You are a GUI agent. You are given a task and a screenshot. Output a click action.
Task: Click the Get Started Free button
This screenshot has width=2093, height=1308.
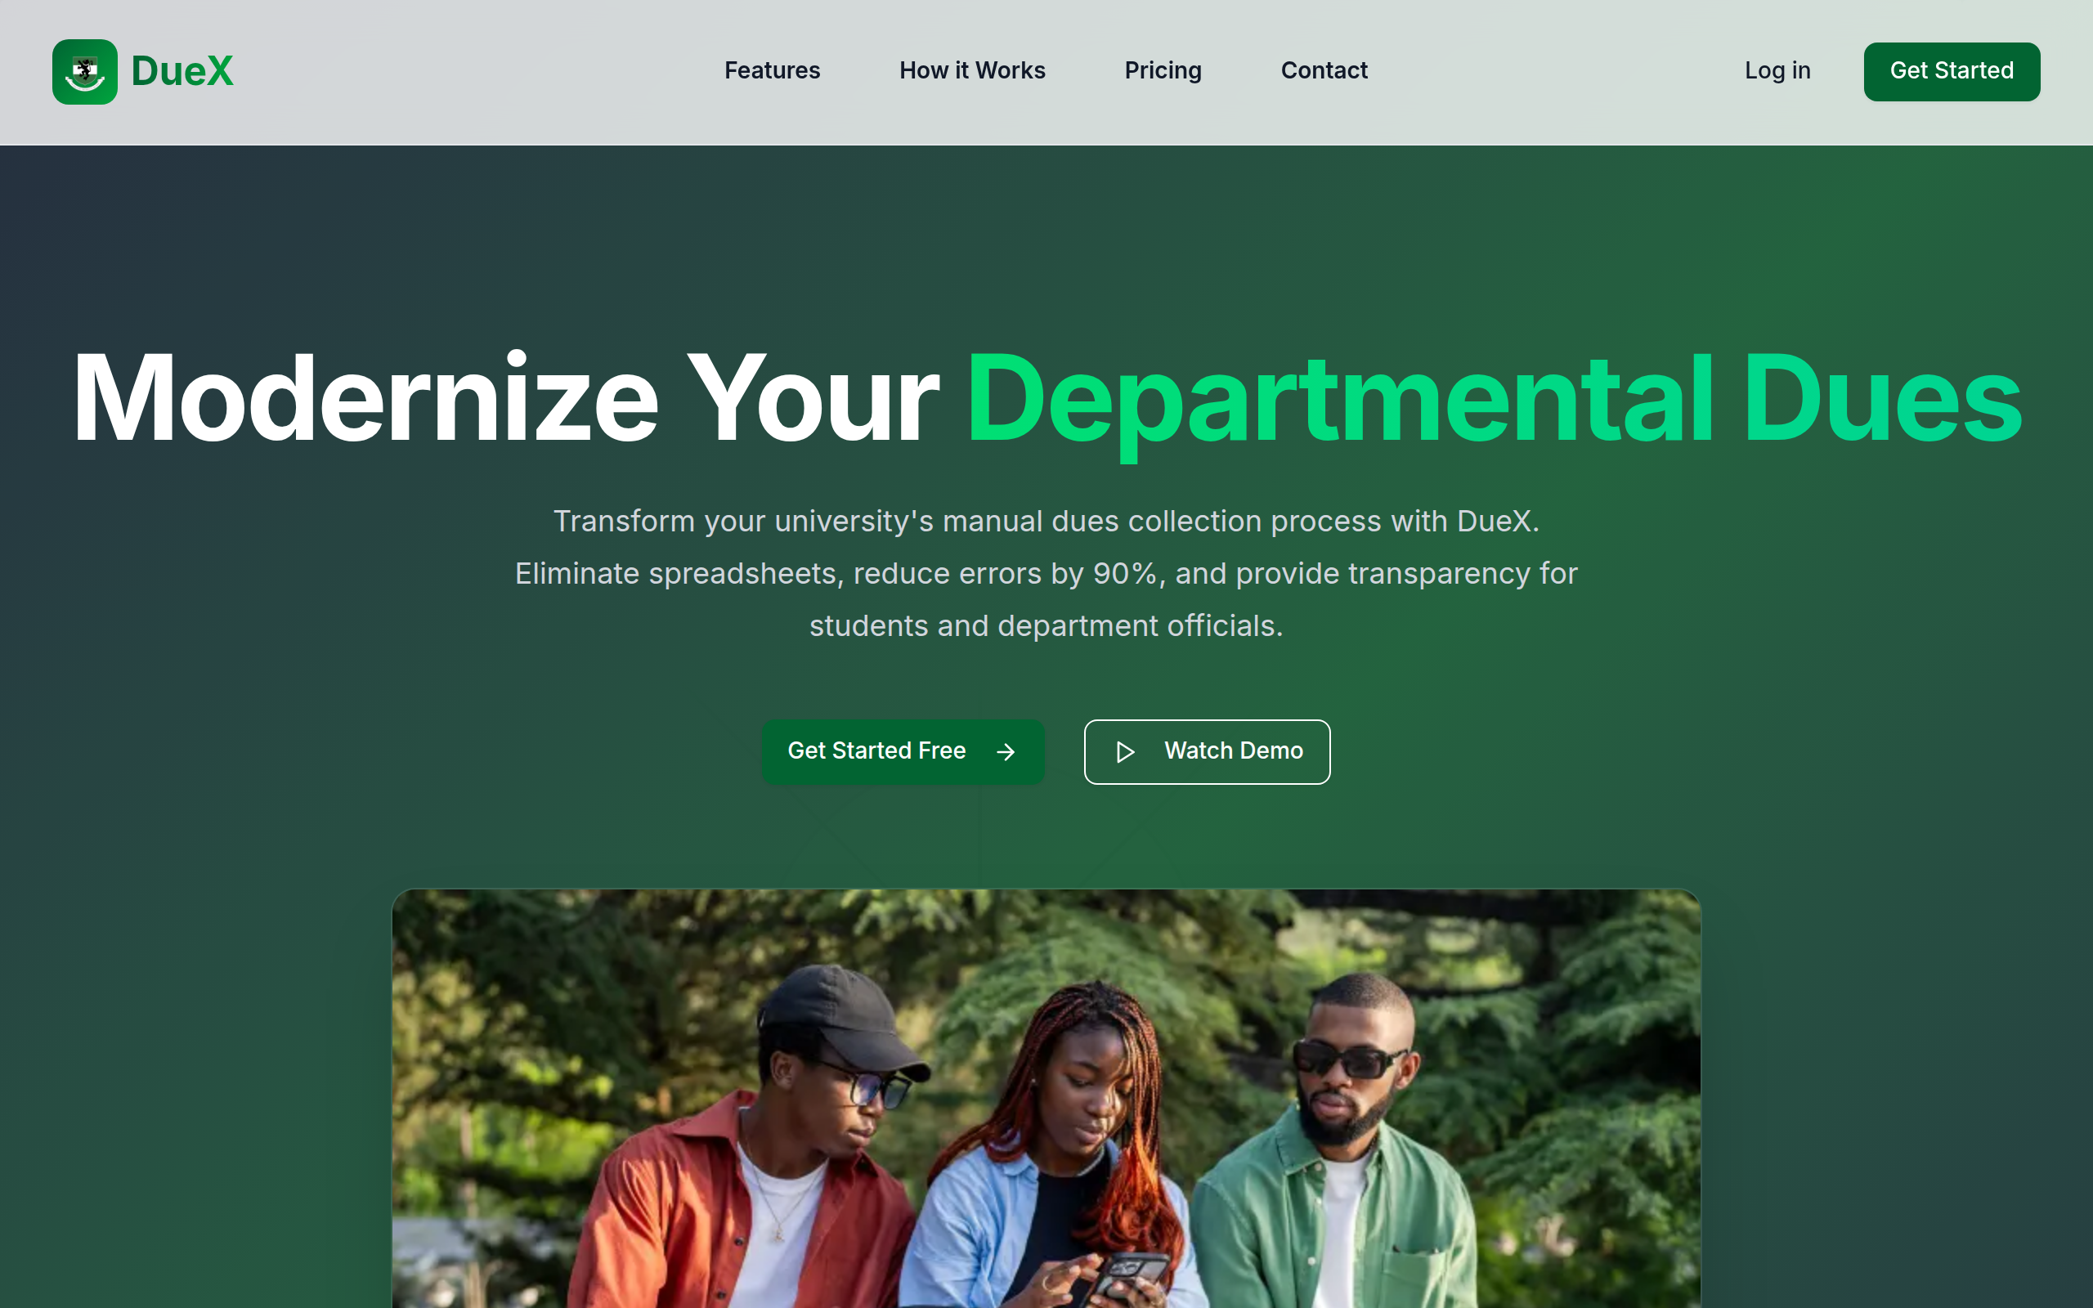[x=876, y=751]
